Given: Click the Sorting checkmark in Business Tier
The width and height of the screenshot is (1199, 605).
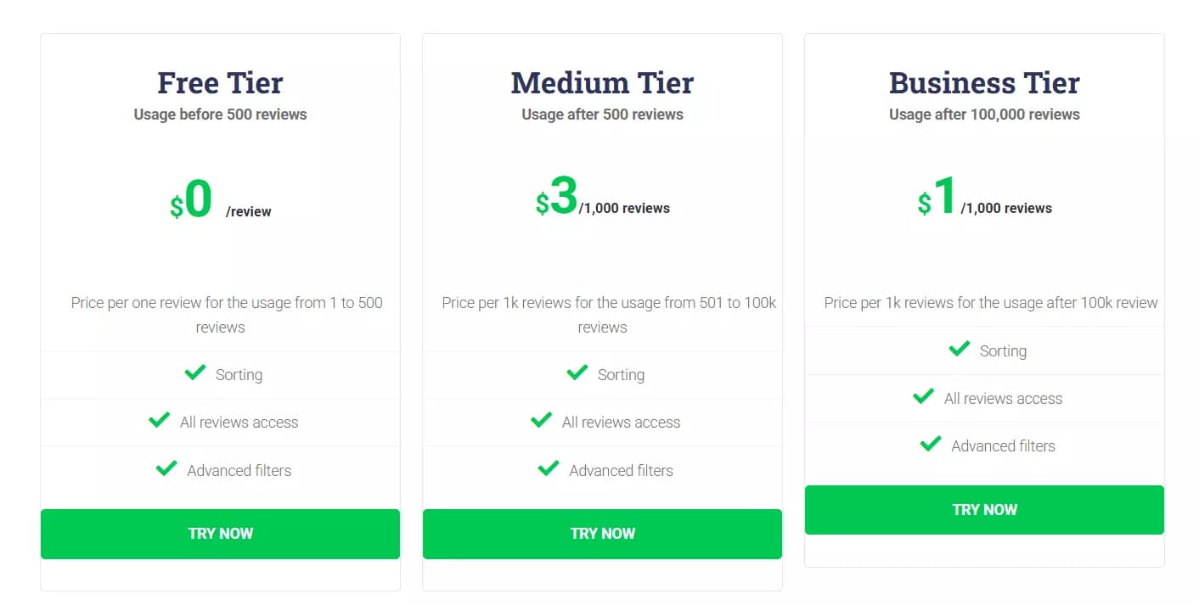Looking at the screenshot, I should [959, 348].
